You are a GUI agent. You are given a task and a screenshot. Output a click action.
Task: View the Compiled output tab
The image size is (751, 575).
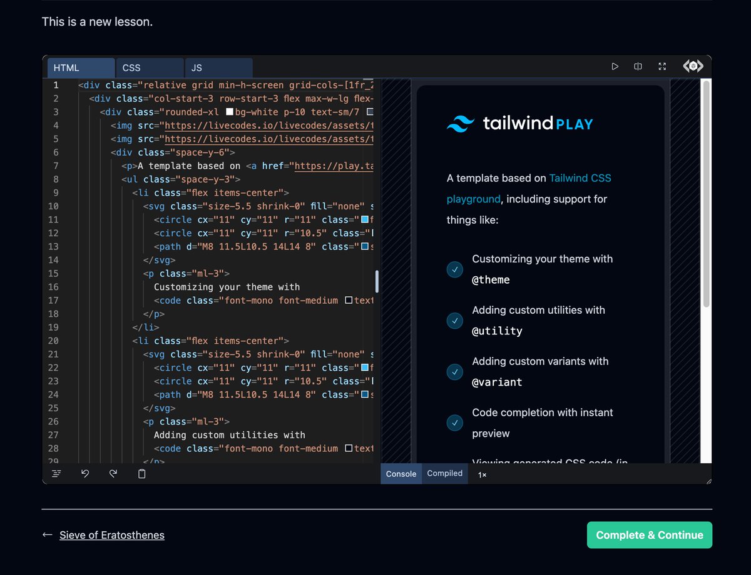pyautogui.click(x=444, y=474)
